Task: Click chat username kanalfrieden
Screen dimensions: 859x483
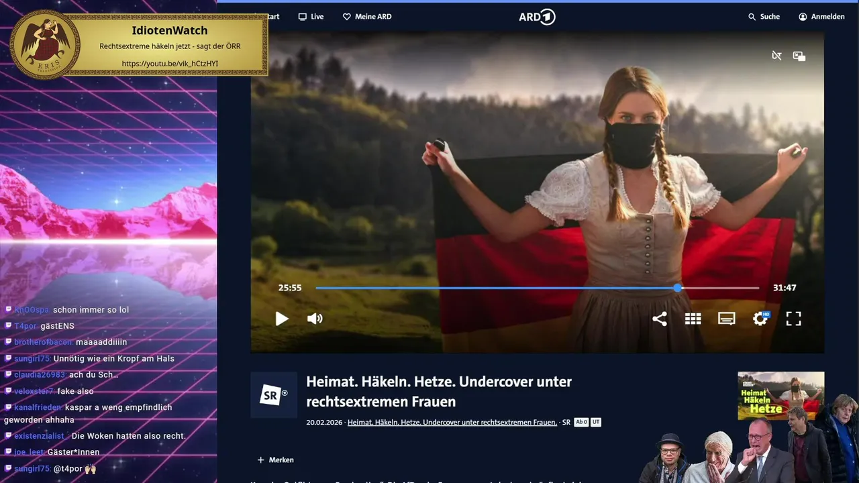Action: (x=38, y=407)
